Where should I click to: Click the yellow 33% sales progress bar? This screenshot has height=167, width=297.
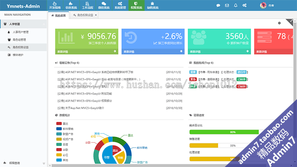click(204, 146)
